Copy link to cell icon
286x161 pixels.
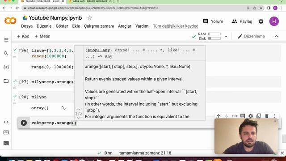[x=235, y=116]
